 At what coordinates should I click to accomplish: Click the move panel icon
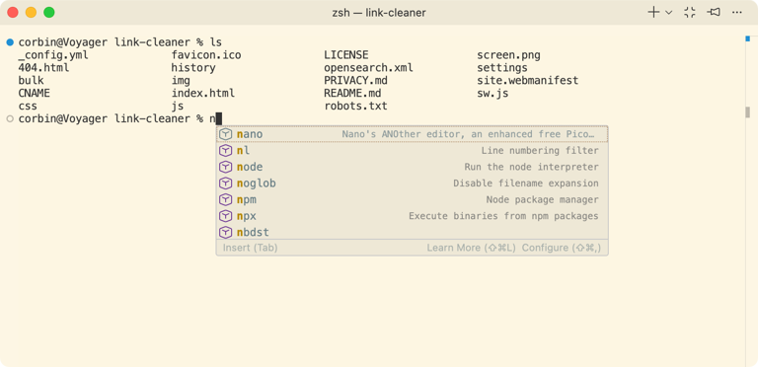click(x=714, y=13)
